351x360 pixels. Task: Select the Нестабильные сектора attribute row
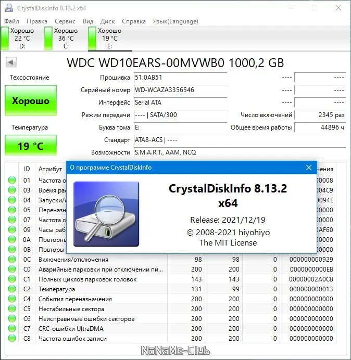coord(171,309)
